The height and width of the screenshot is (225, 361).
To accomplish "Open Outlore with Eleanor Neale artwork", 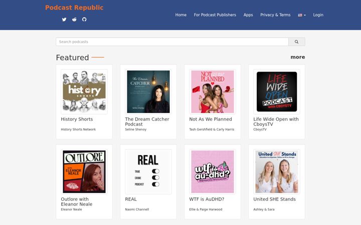I will point(84,171).
